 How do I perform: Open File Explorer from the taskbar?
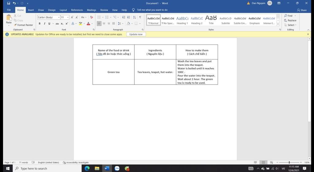click(97, 168)
